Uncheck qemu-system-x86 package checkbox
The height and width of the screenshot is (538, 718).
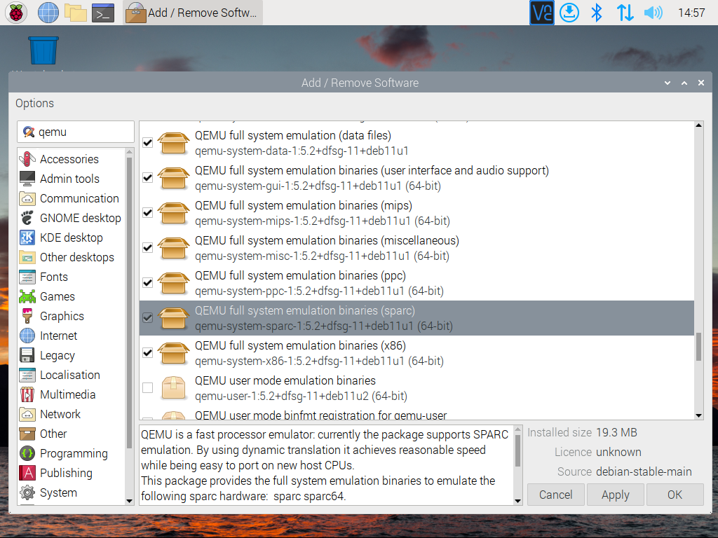147,353
